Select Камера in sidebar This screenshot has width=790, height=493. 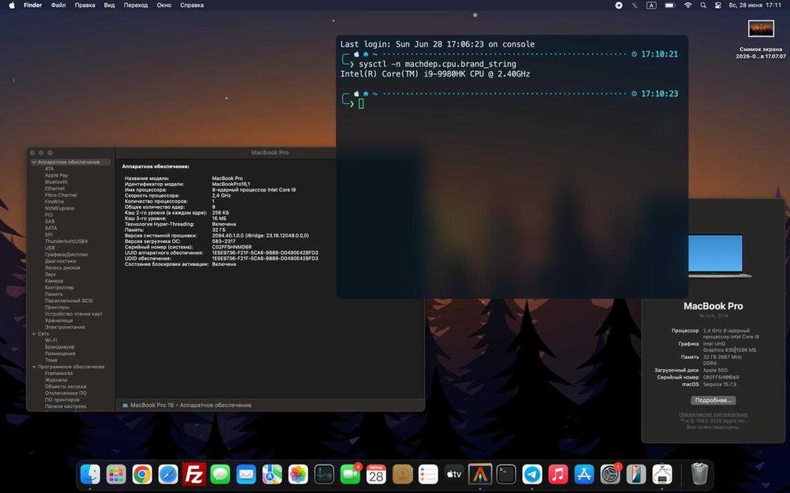pyautogui.click(x=54, y=282)
